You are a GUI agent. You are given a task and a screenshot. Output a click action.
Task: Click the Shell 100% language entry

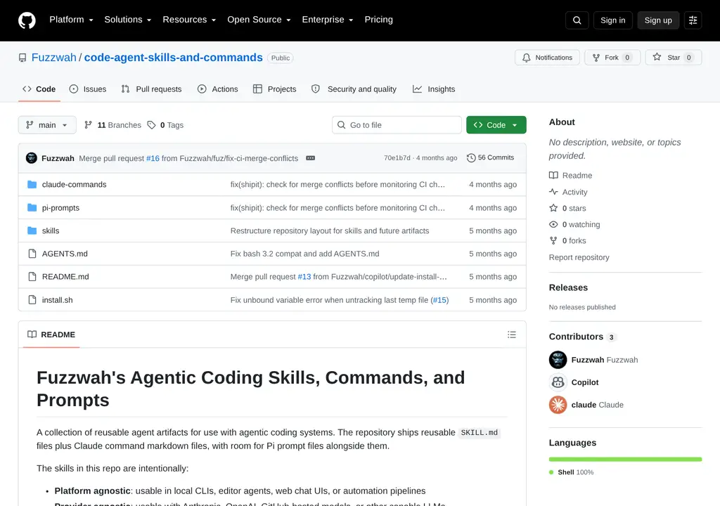pos(571,472)
